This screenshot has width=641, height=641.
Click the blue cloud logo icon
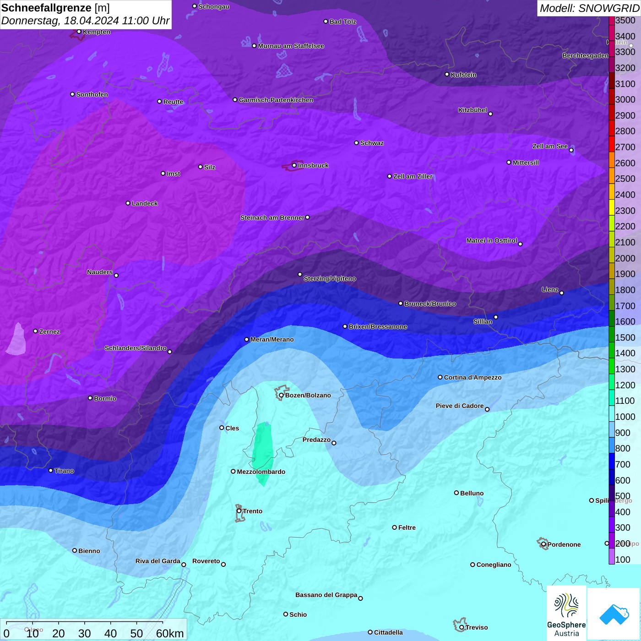pos(614,614)
